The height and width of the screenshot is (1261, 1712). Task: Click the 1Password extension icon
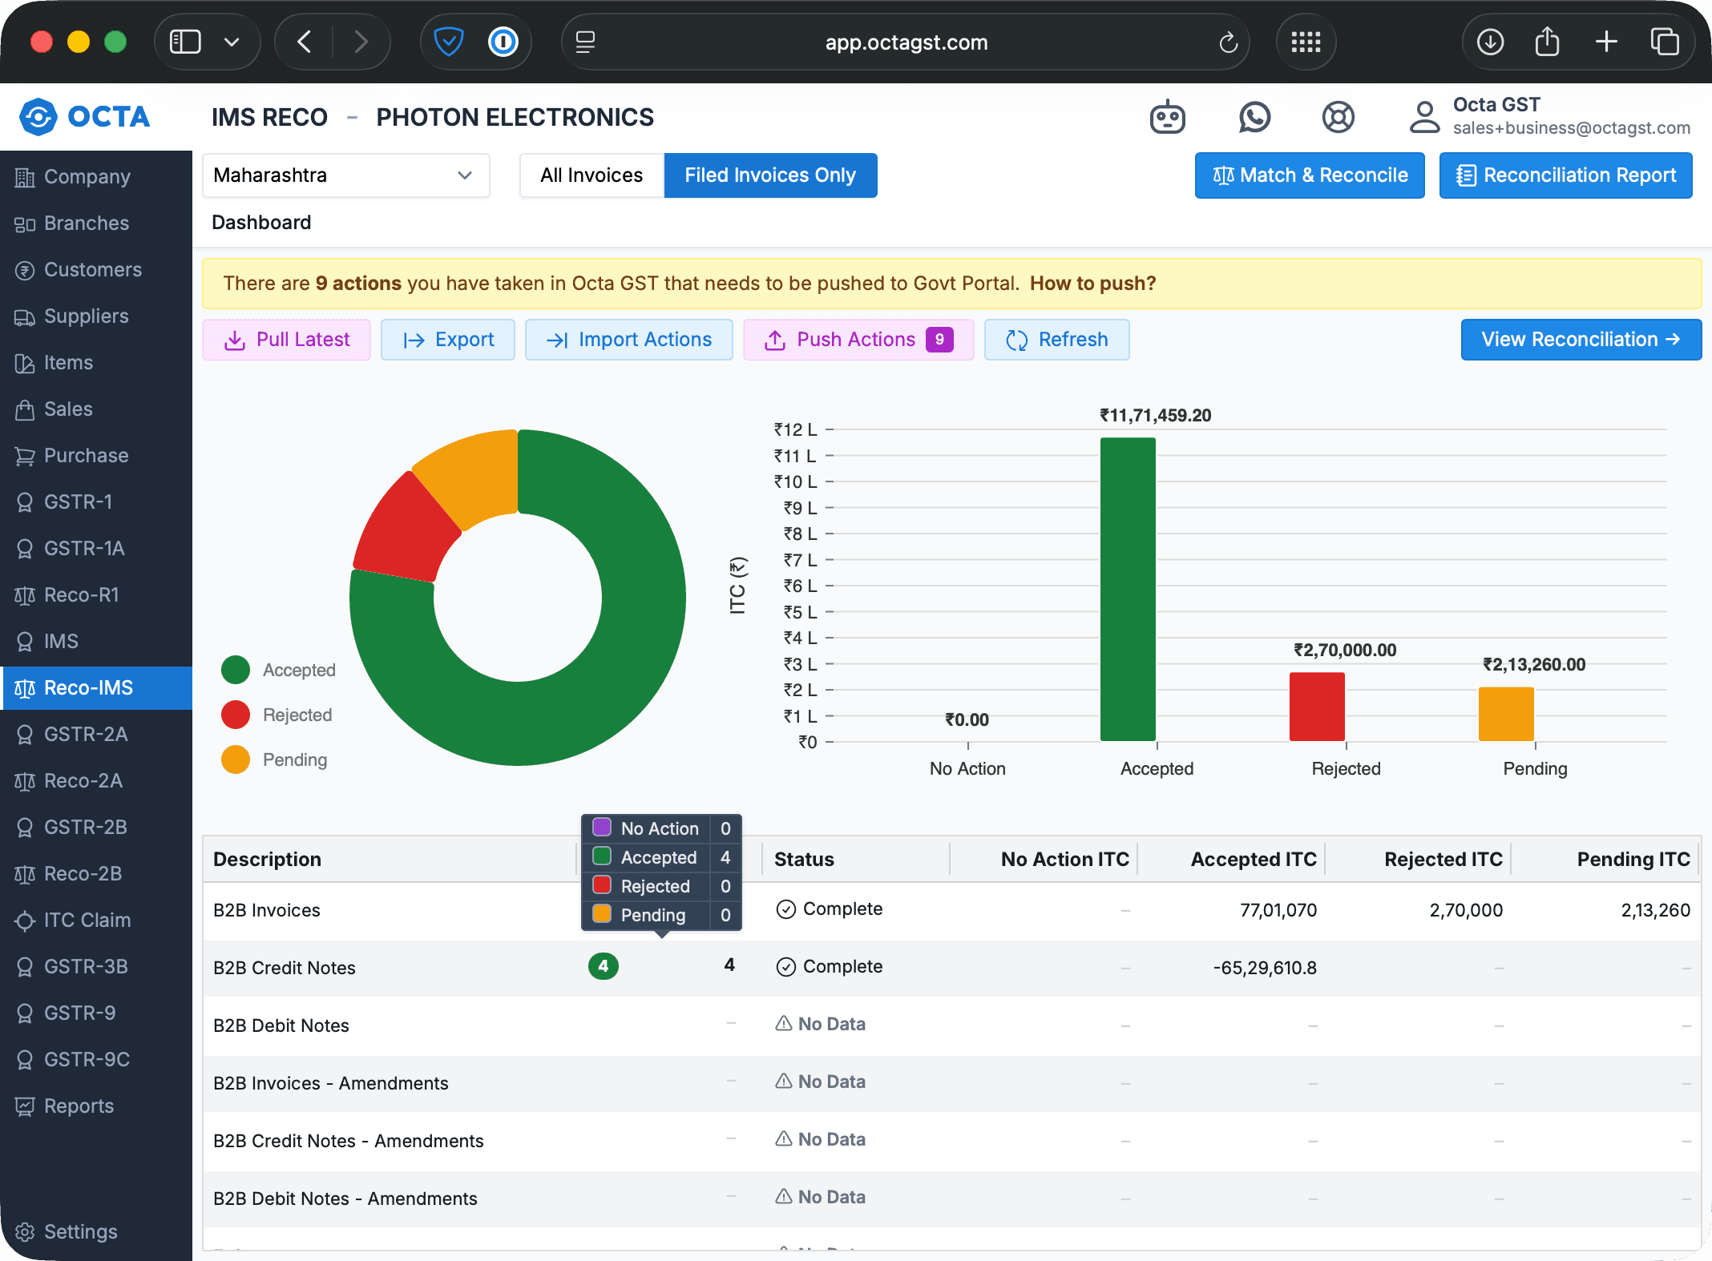[503, 42]
